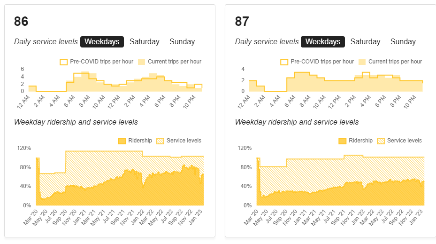
Task: Click Pre-COVID trips legend swatch in route 87
Action: [284, 62]
